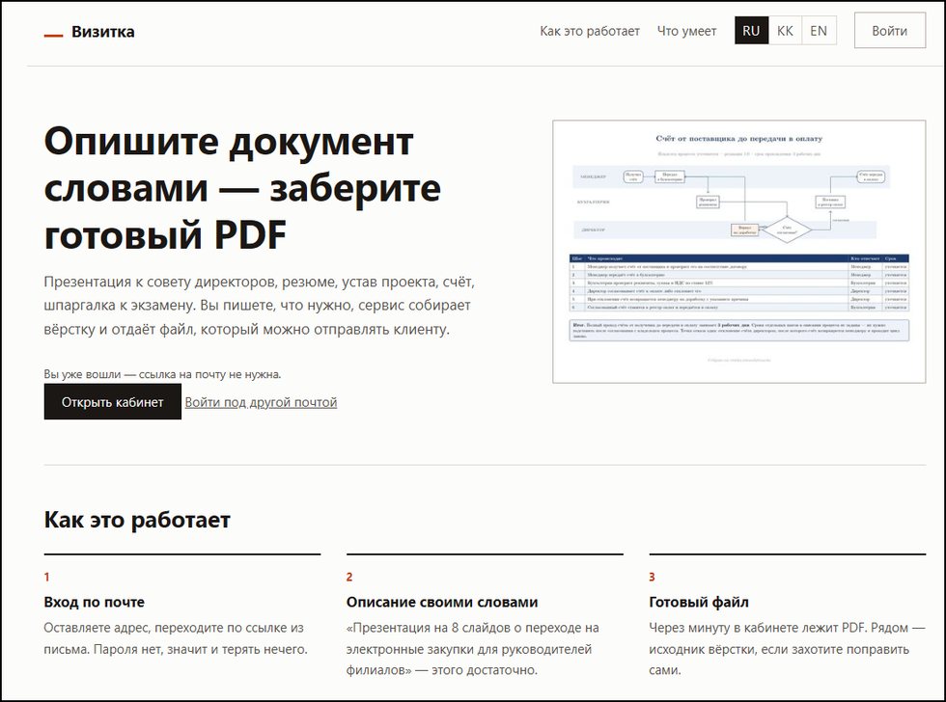Click the Открыть кабинет button
Viewport: 946px width, 702px height.
(x=112, y=402)
